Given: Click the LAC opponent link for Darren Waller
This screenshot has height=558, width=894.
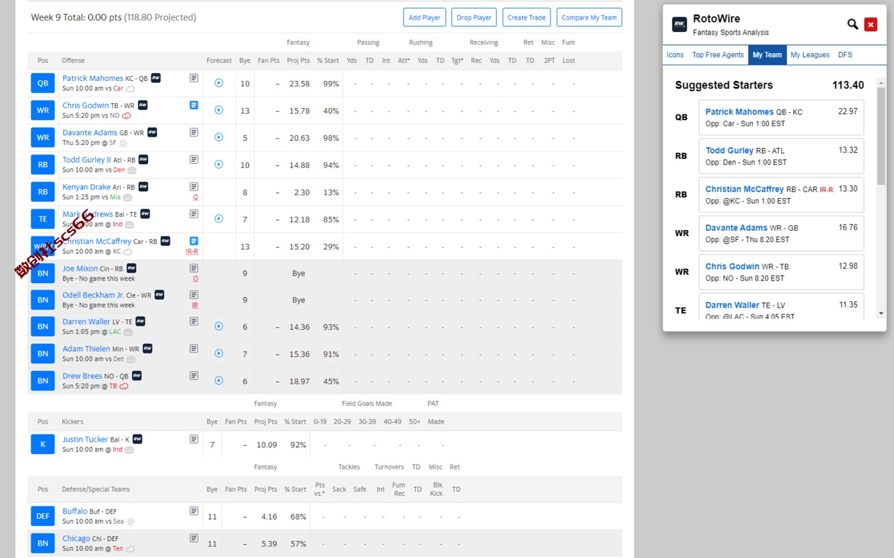Looking at the screenshot, I should [115, 332].
